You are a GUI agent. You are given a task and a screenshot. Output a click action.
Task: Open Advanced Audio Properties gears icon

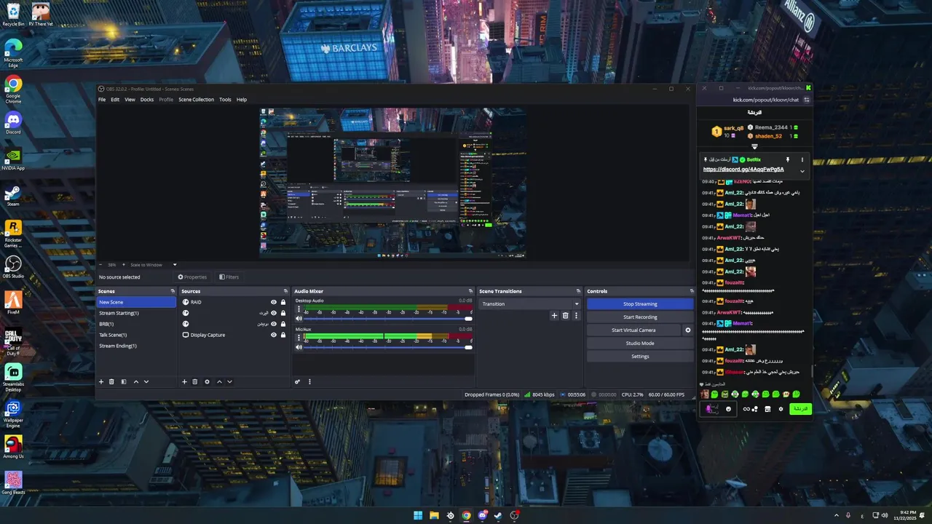coord(297,381)
